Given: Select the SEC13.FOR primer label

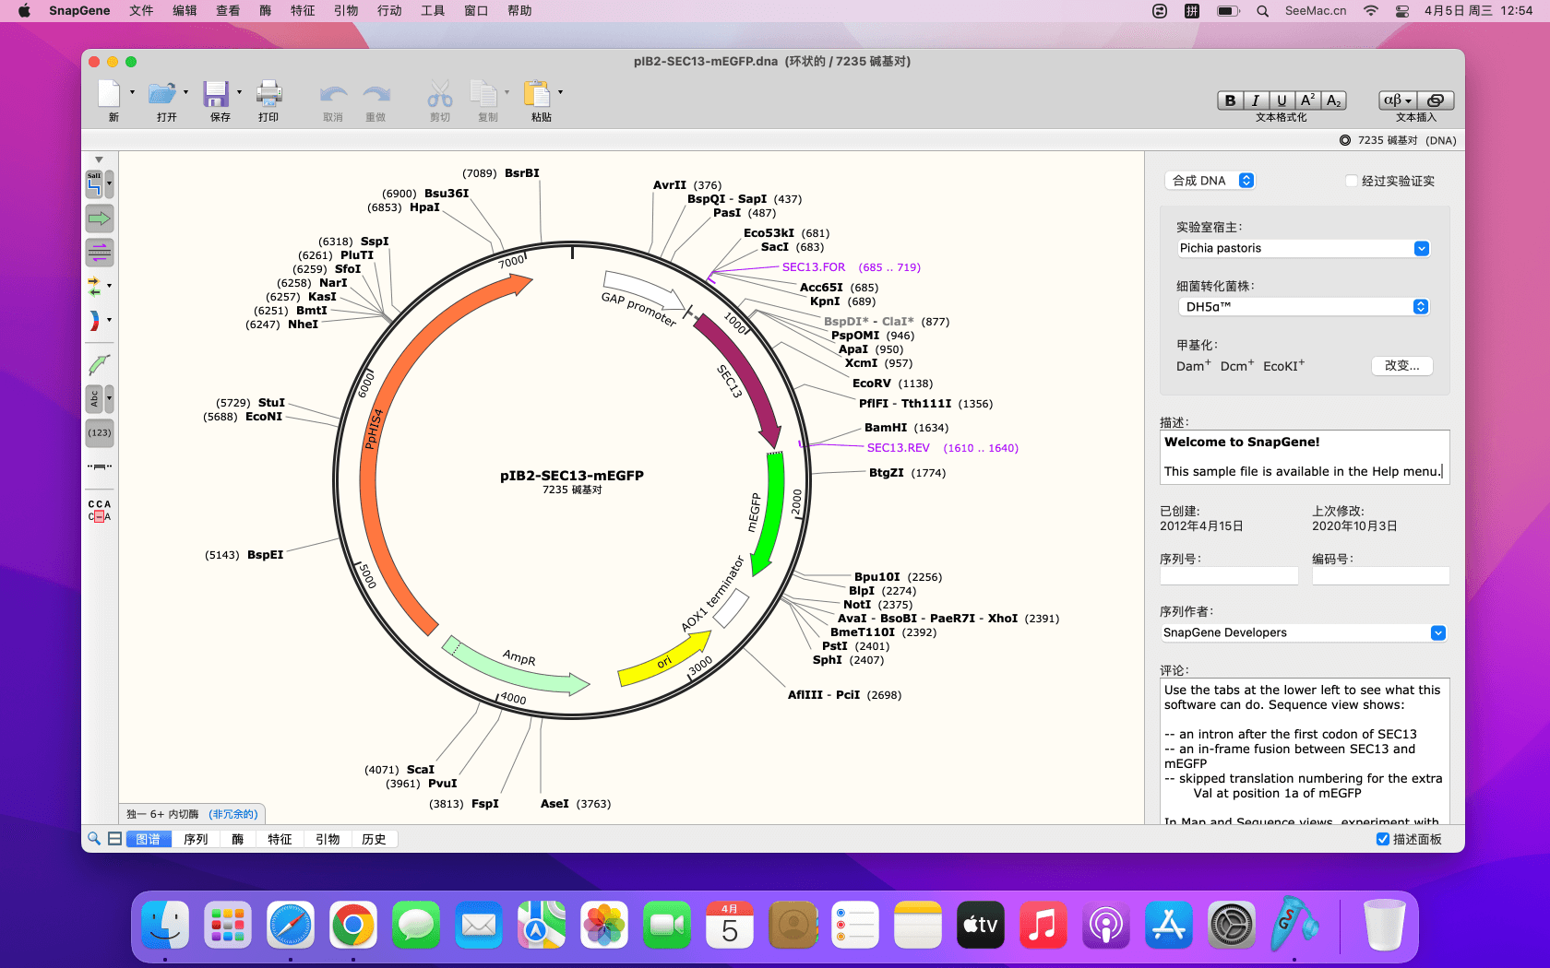Looking at the screenshot, I should tap(814, 267).
